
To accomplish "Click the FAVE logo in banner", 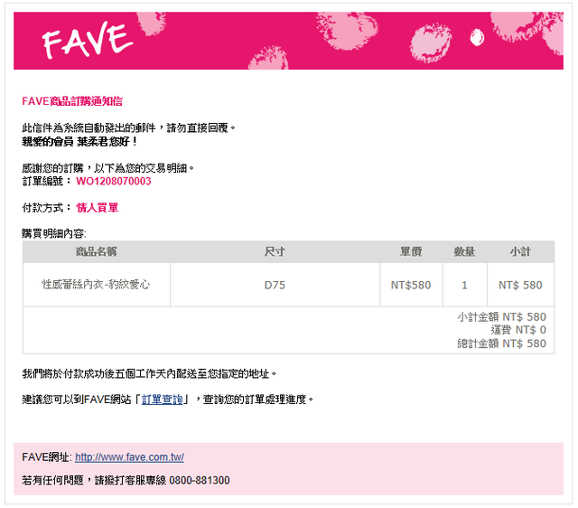I will coord(88,39).
